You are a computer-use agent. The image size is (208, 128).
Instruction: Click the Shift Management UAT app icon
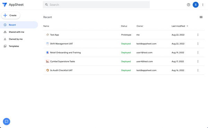point(48,44)
